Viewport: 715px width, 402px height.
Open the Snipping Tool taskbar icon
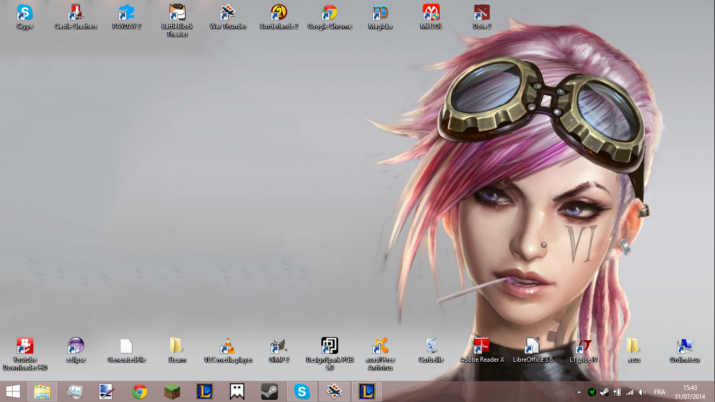point(107,391)
